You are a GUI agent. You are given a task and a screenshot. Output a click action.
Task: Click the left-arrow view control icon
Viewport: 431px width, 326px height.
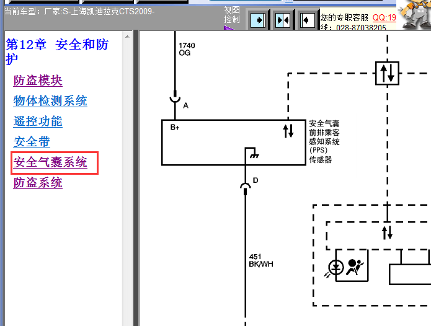tap(308, 20)
